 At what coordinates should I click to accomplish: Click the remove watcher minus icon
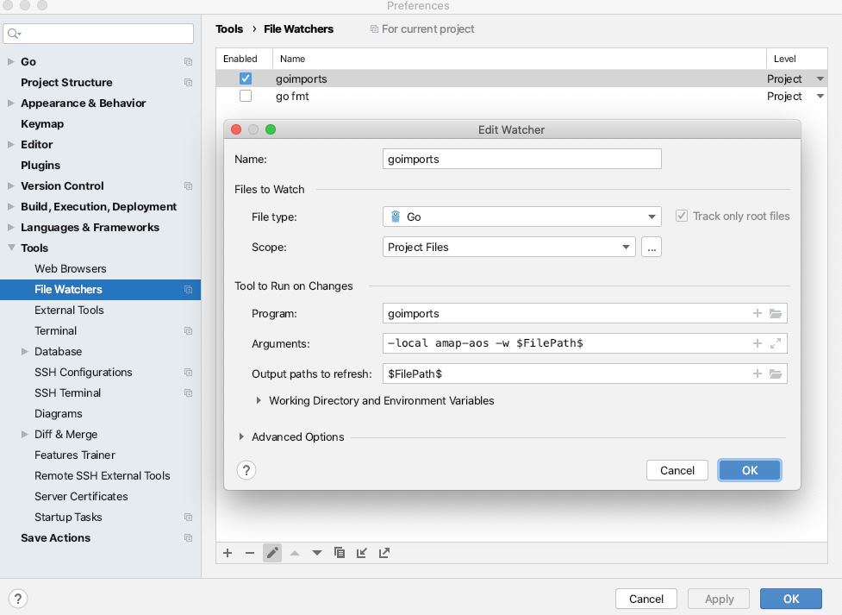tap(250, 553)
